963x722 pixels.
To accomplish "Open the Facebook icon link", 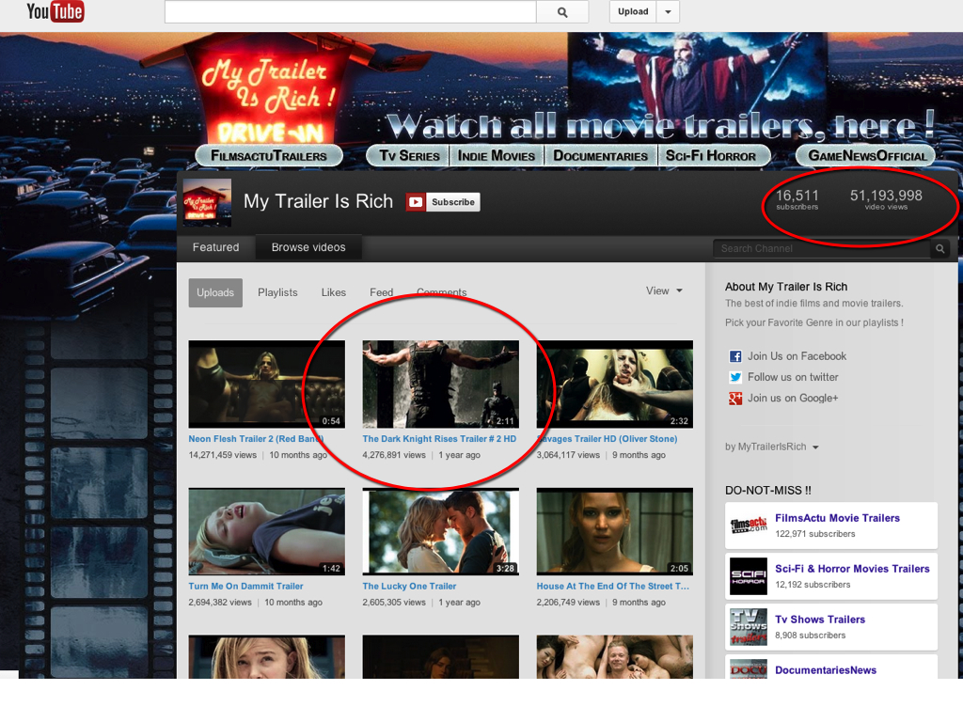I will click(x=734, y=356).
